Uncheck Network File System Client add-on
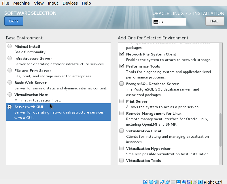The image size is (227, 184). coord(122,54)
